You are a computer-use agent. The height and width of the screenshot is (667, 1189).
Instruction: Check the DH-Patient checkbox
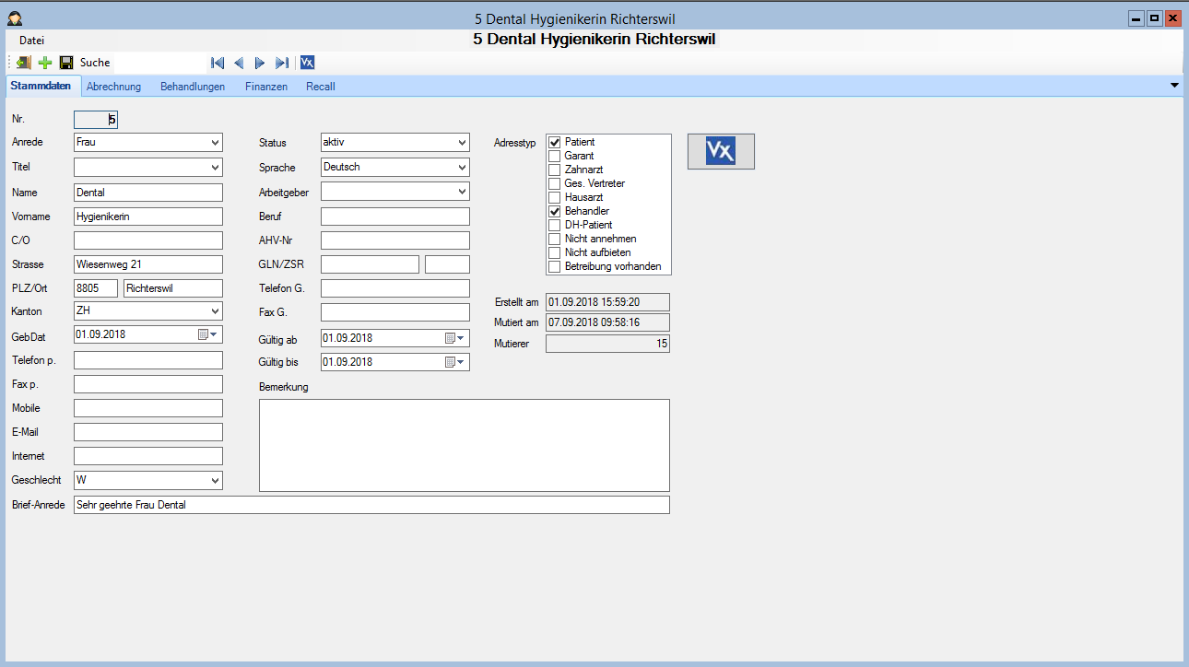555,225
